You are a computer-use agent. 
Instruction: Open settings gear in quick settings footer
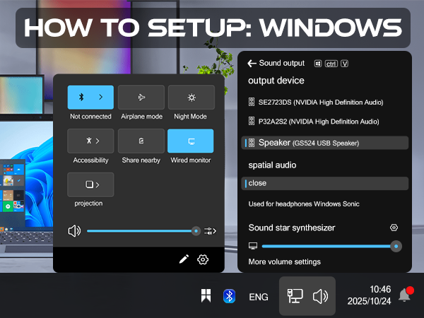pyautogui.click(x=203, y=259)
